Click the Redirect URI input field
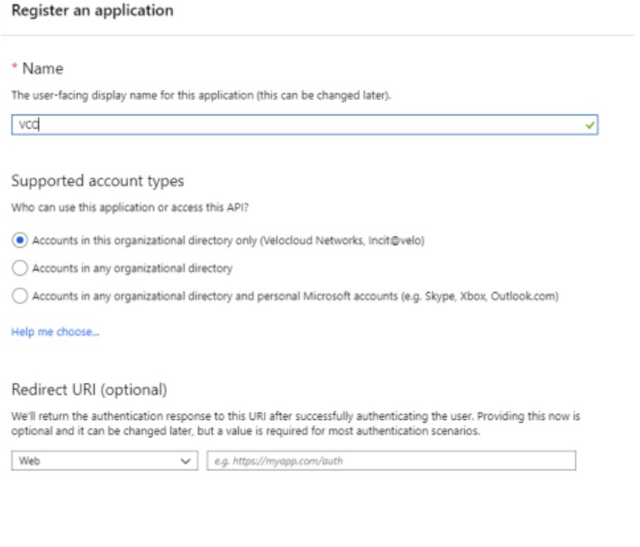 [x=391, y=460]
